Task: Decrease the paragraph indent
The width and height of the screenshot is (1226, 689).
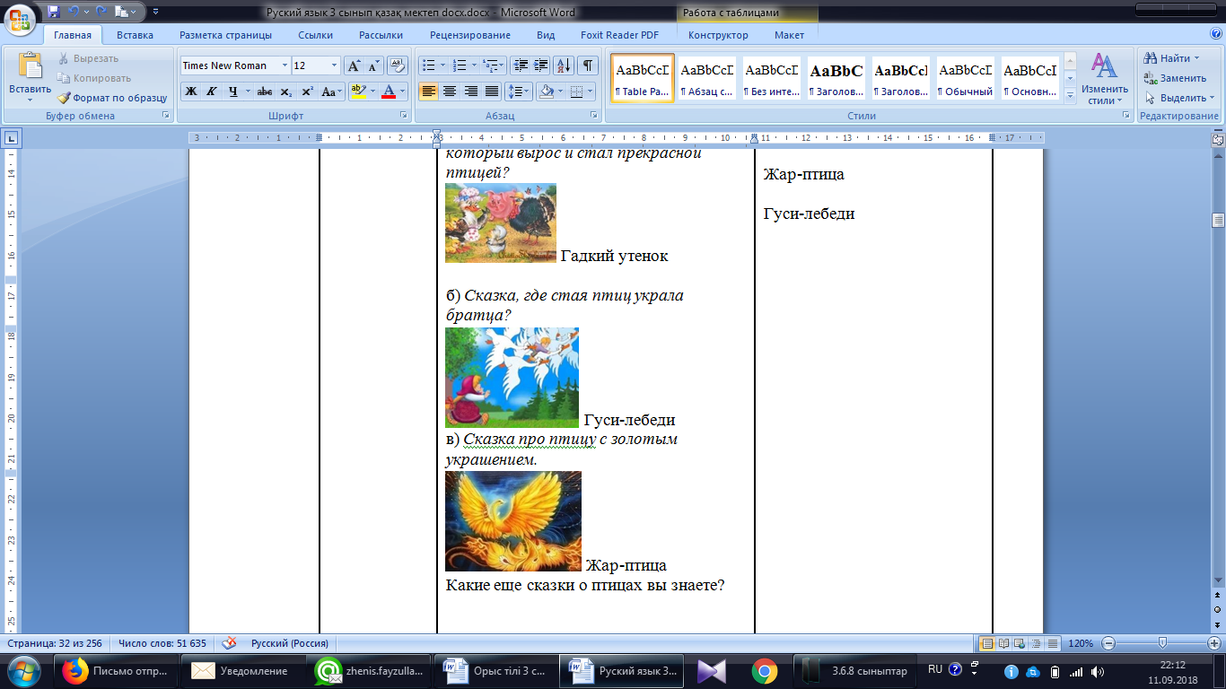Action: pyautogui.click(x=520, y=65)
